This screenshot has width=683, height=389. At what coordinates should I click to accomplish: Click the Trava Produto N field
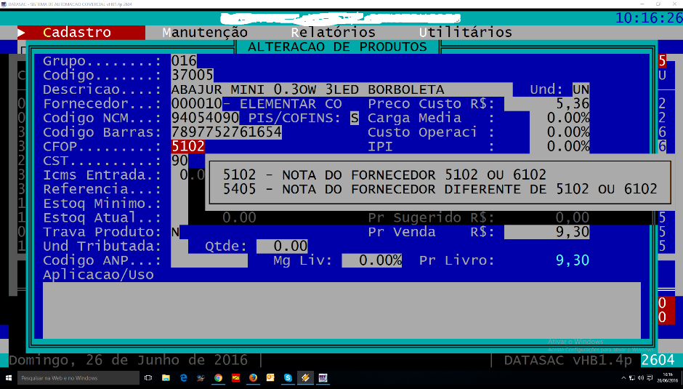point(175,231)
